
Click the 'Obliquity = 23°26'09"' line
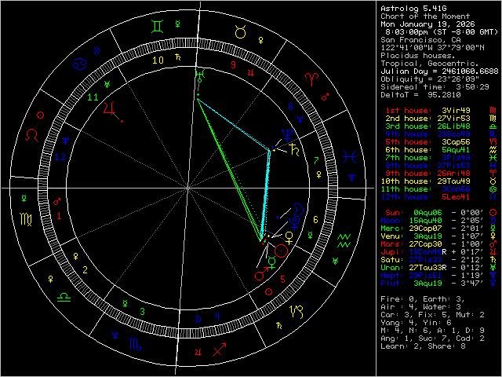pyautogui.click(x=430, y=79)
